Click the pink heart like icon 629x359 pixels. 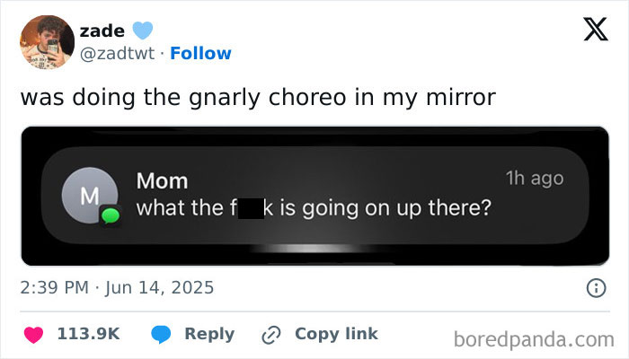coord(34,334)
